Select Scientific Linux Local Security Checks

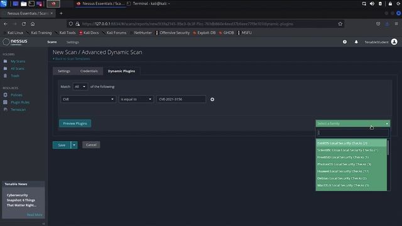point(351,150)
